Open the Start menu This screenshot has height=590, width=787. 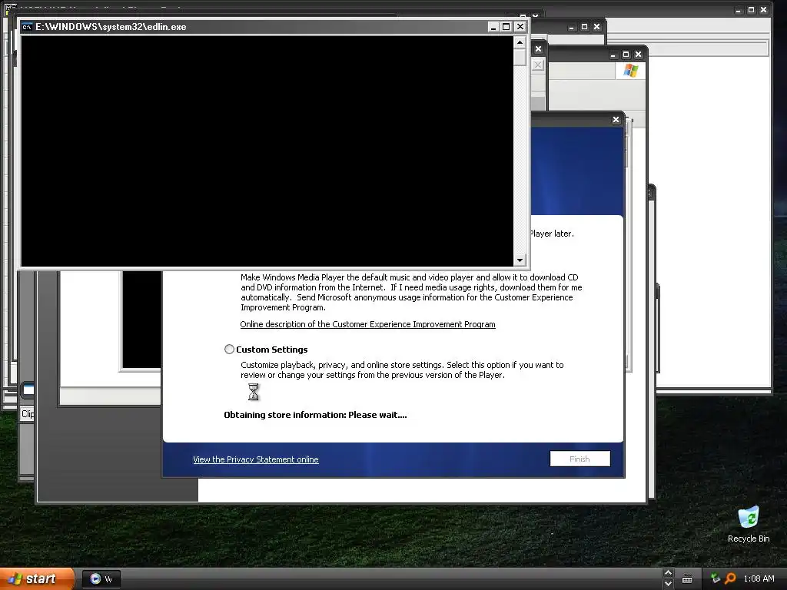(x=37, y=579)
